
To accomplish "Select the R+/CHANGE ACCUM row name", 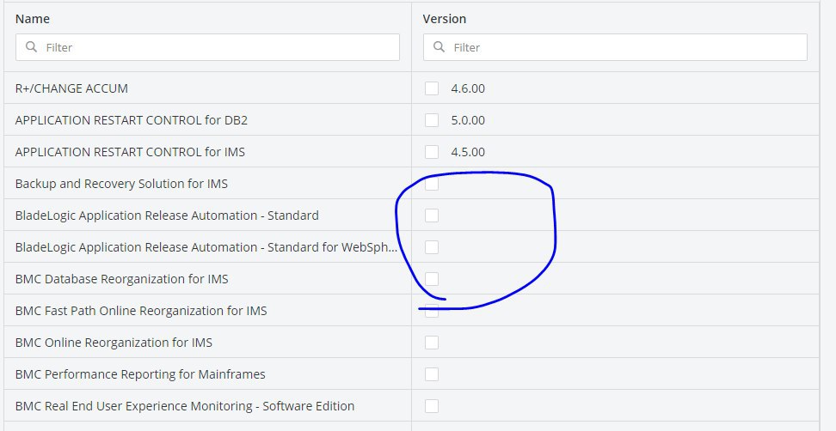I will [71, 88].
